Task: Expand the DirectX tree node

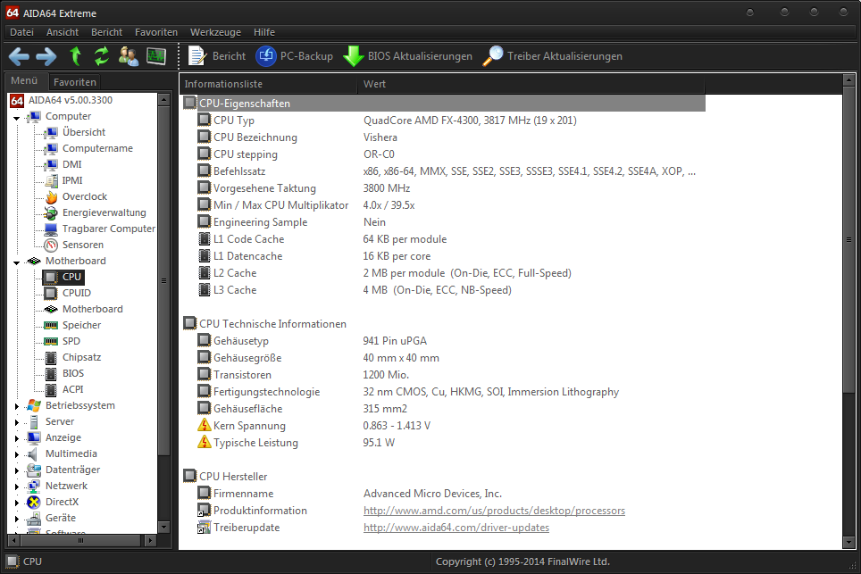Action: [16, 502]
